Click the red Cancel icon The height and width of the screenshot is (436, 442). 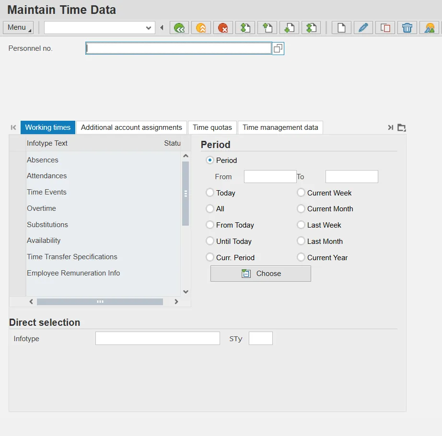(x=223, y=28)
